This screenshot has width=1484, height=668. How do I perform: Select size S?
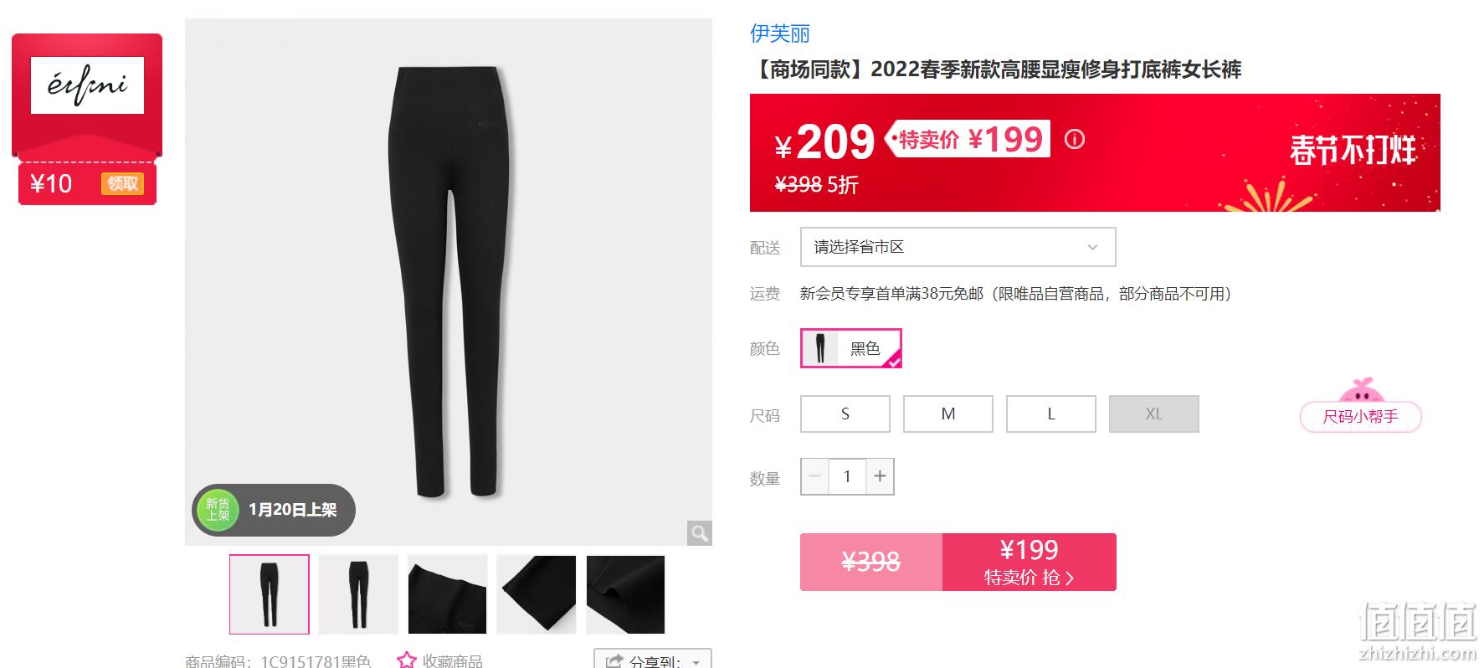click(845, 414)
